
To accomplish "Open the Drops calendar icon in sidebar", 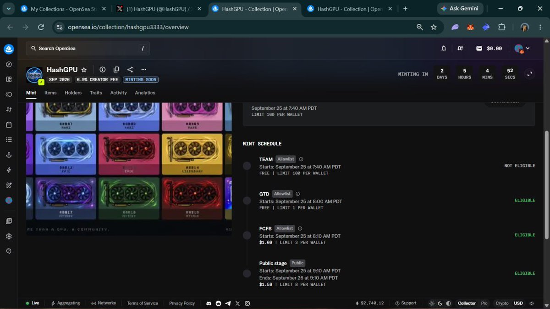I will [x=9, y=125].
